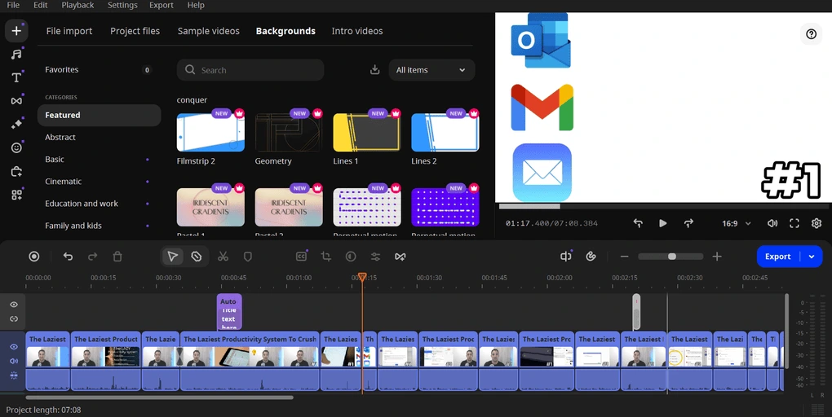Switch to the Sample videos tab
Image resolution: width=832 pixels, height=417 pixels.
pos(209,31)
